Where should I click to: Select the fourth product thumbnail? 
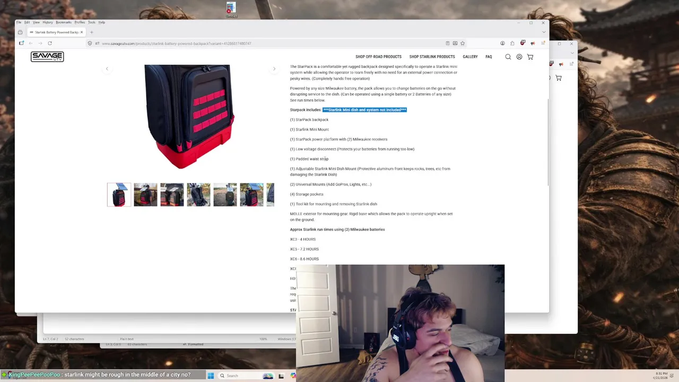(198, 195)
